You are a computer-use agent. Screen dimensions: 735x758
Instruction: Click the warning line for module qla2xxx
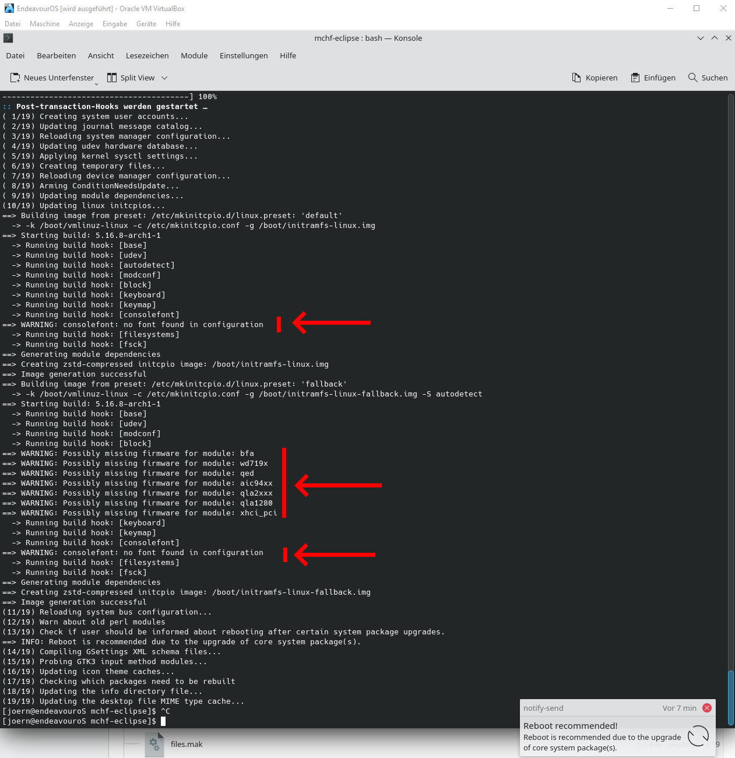point(138,493)
